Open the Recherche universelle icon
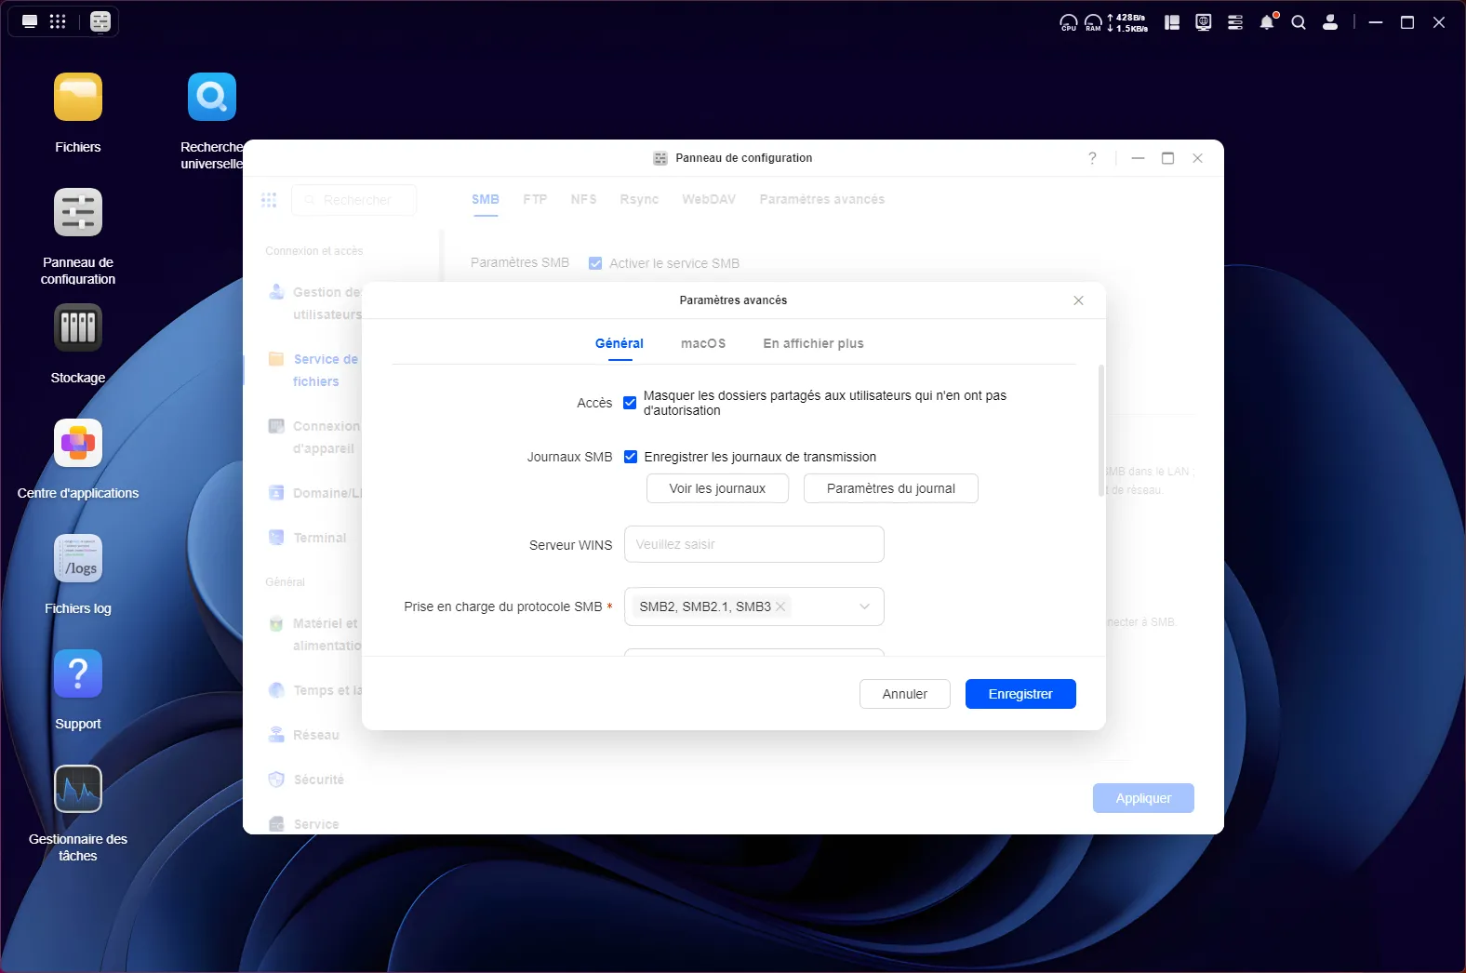Viewport: 1466px width, 973px height. 212,98
